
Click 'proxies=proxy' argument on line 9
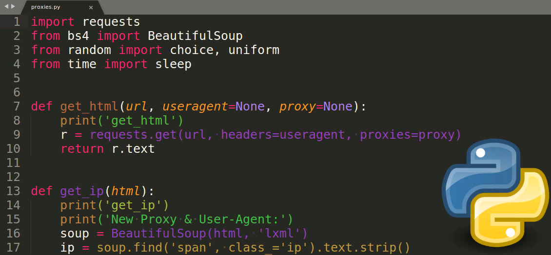point(407,135)
